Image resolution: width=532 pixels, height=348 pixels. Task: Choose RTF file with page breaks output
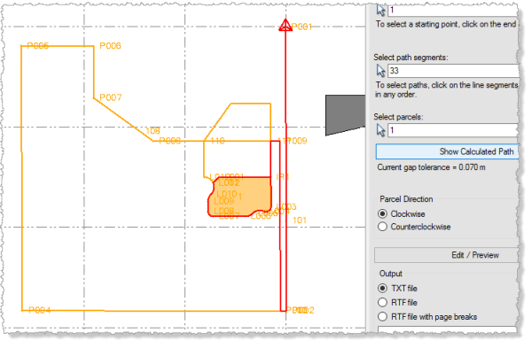pyautogui.click(x=382, y=316)
